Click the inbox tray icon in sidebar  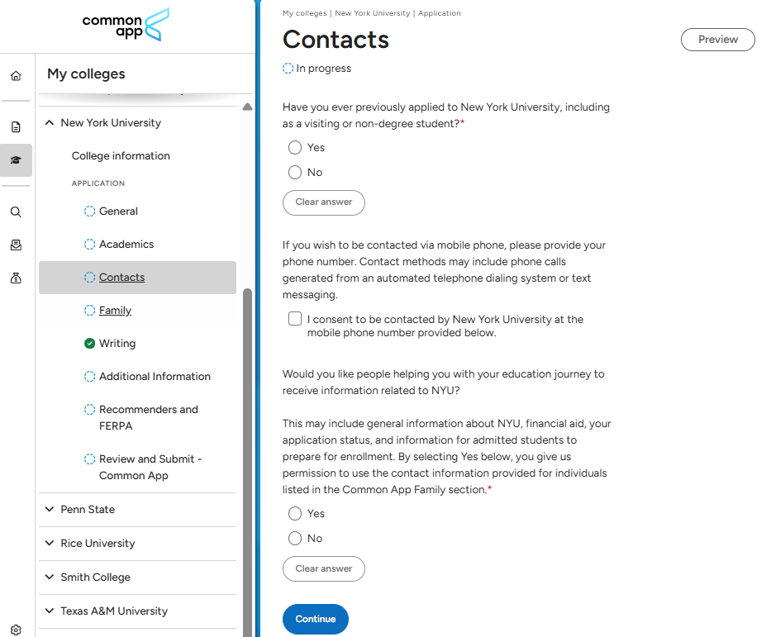pos(16,245)
